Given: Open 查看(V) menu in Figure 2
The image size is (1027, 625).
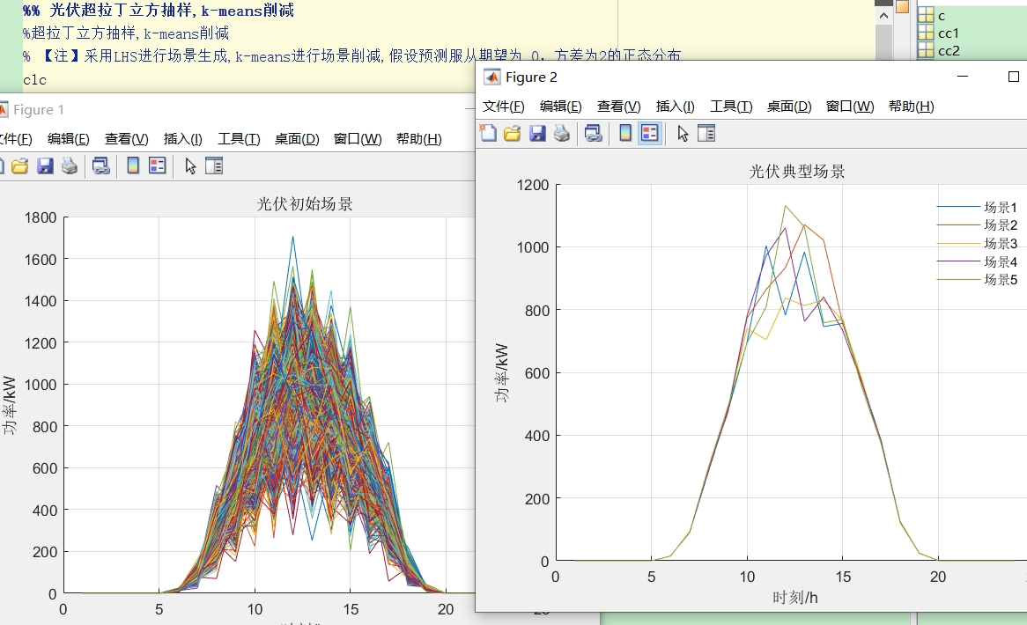Looking at the screenshot, I should [x=619, y=106].
